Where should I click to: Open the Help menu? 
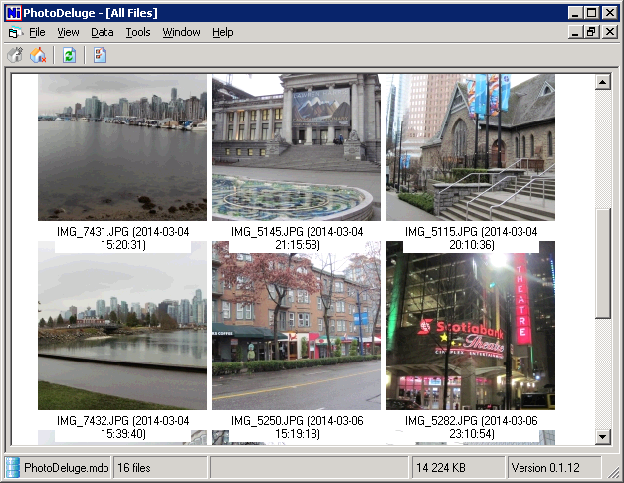(x=223, y=32)
